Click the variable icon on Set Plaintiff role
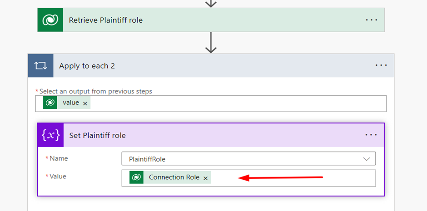427x211 pixels. coord(50,135)
